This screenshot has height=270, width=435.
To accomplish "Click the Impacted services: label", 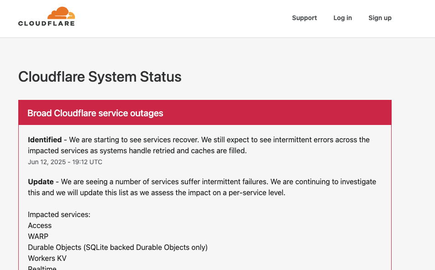I will [x=59, y=214].
